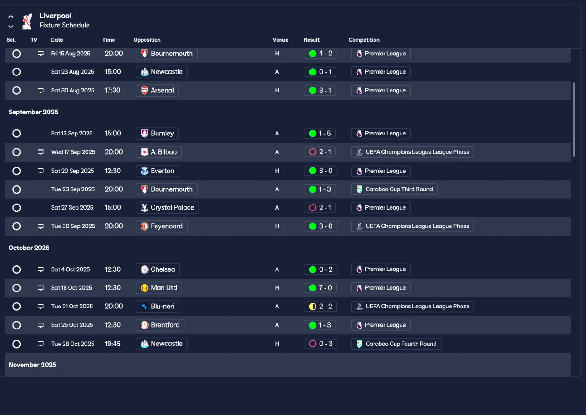
Task: Sort by the Result column header
Action: click(x=311, y=40)
